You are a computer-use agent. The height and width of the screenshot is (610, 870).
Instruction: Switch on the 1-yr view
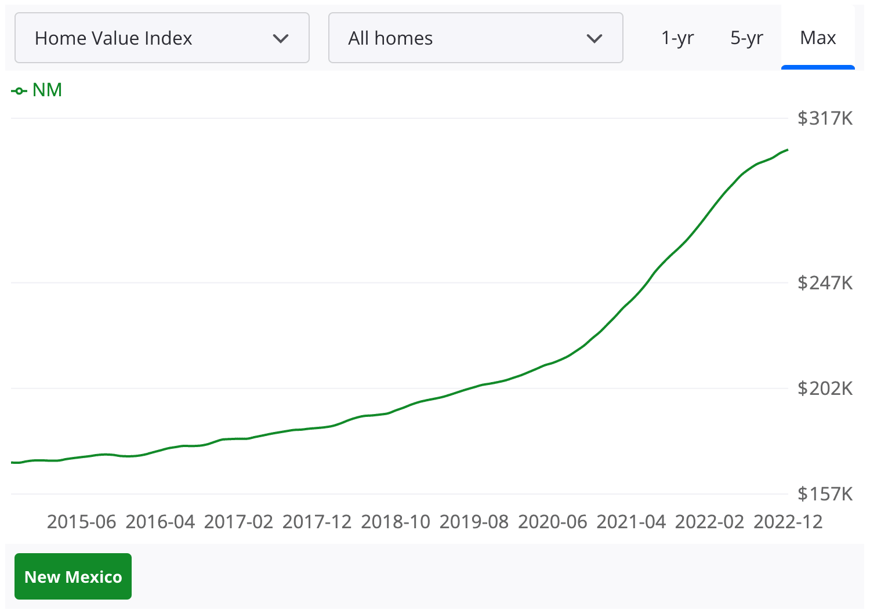pos(677,38)
